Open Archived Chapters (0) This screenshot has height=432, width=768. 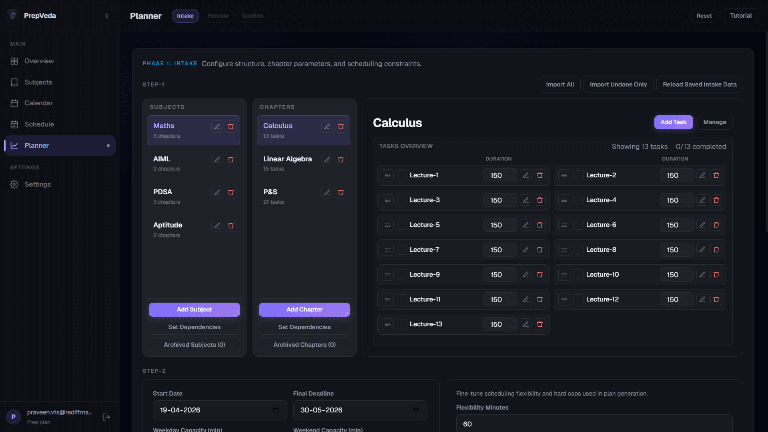305,345
